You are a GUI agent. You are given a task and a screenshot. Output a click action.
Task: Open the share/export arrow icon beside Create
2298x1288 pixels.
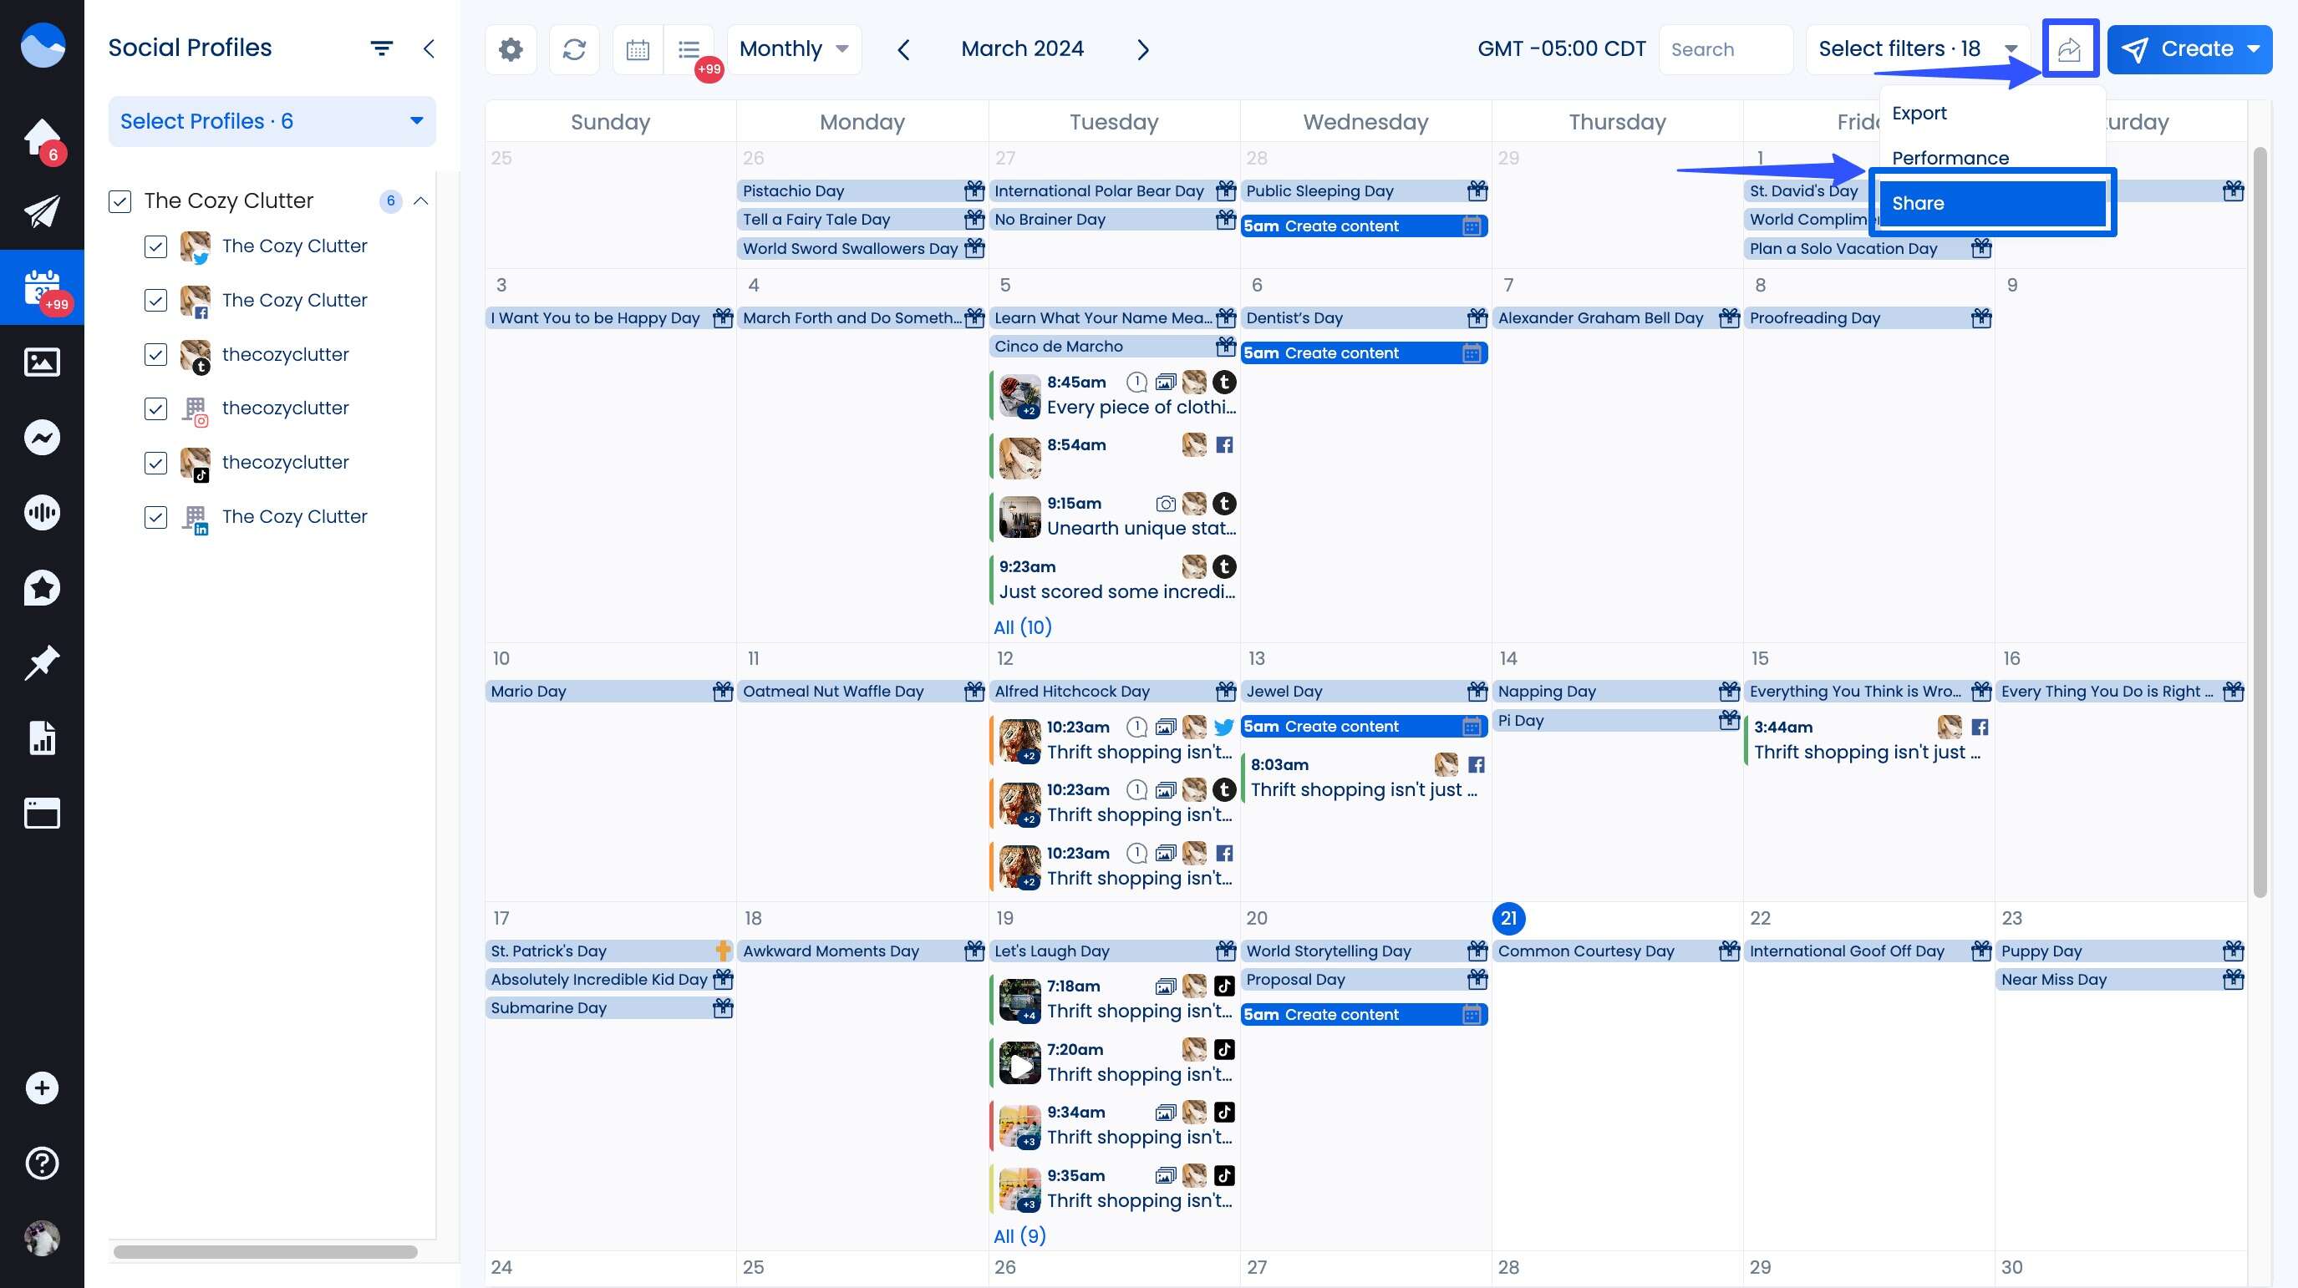click(2070, 48)
